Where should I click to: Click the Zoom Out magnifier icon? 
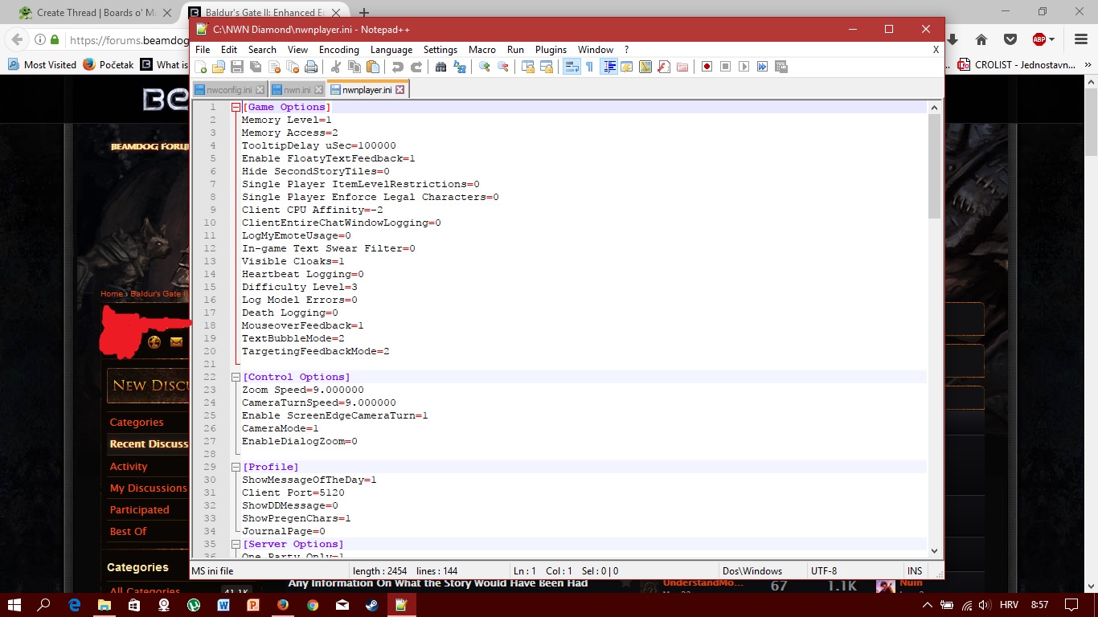coord(503,67)
